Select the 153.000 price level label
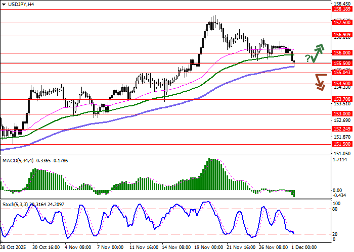354x252 pixels. [341, 114]
